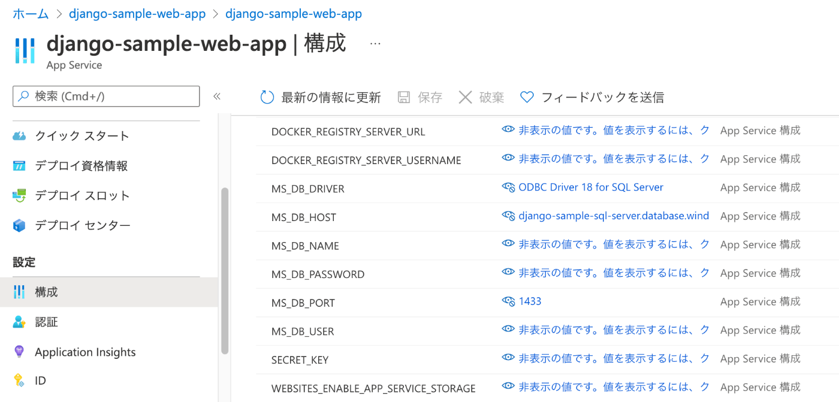The image size is (839, 402).
Task: Click the search magnifier icon
Action: point(23,96)
